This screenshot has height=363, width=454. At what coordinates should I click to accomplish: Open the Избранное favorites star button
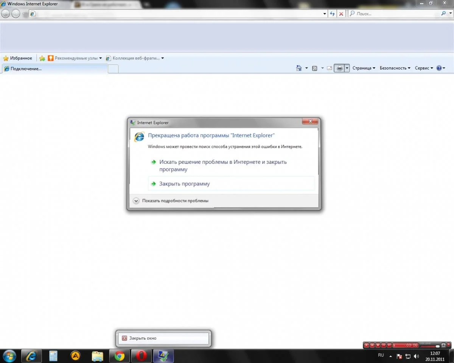coord(17,58)
